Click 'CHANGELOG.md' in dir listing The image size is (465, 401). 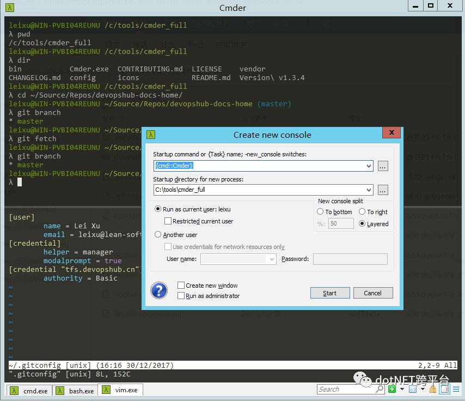tap(35, 77)
